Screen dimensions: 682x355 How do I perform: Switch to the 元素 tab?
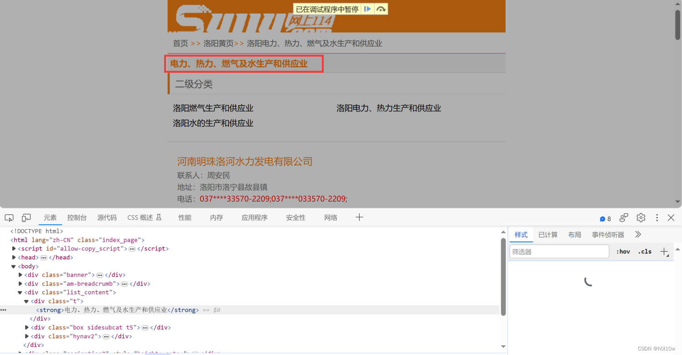[x=50, y=218]
